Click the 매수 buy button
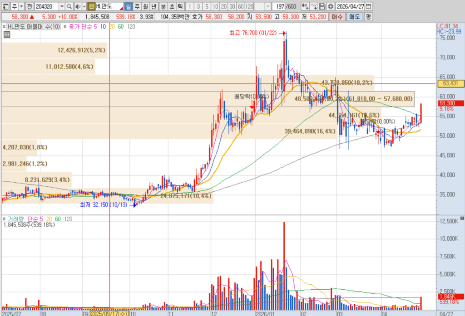465x316 pixels. (x=337, y=17)
